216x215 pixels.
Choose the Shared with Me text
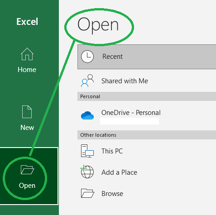coord(125,81)
